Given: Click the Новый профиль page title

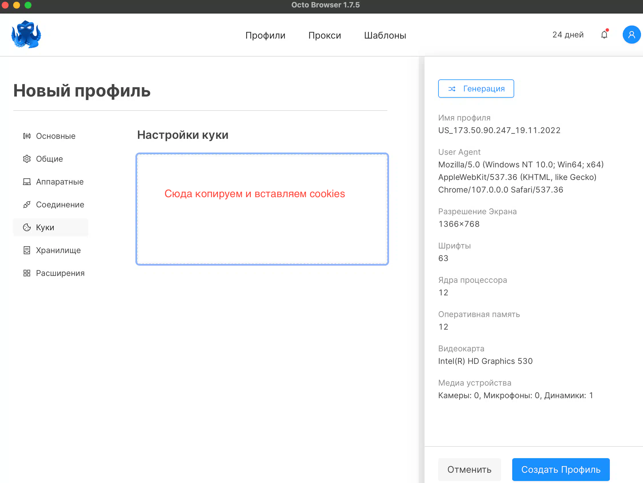Looking at the screenshot, I should (82, 90).
